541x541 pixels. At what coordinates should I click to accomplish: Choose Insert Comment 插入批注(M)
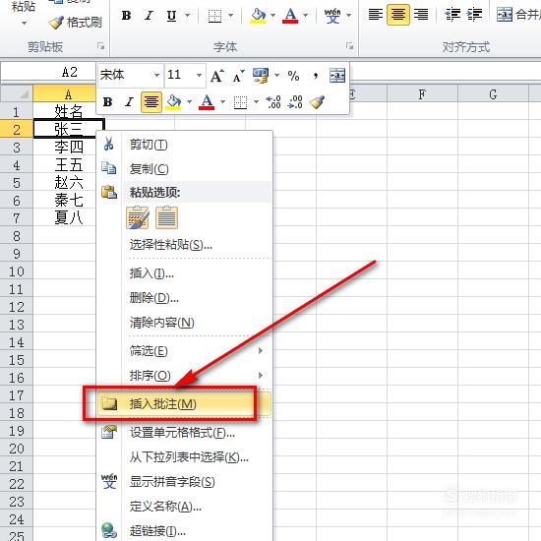(185, 403)
